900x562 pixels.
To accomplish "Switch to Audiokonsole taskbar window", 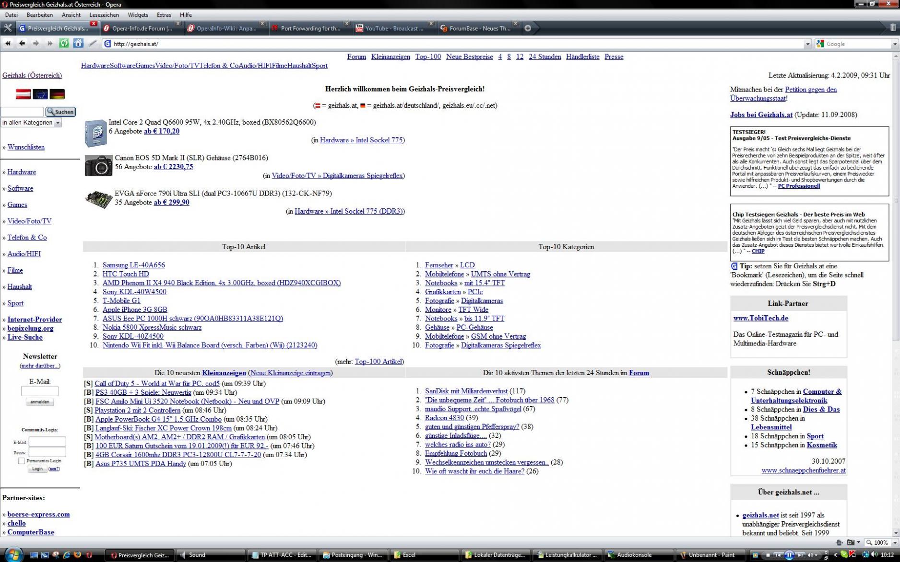I will point(639,555).
